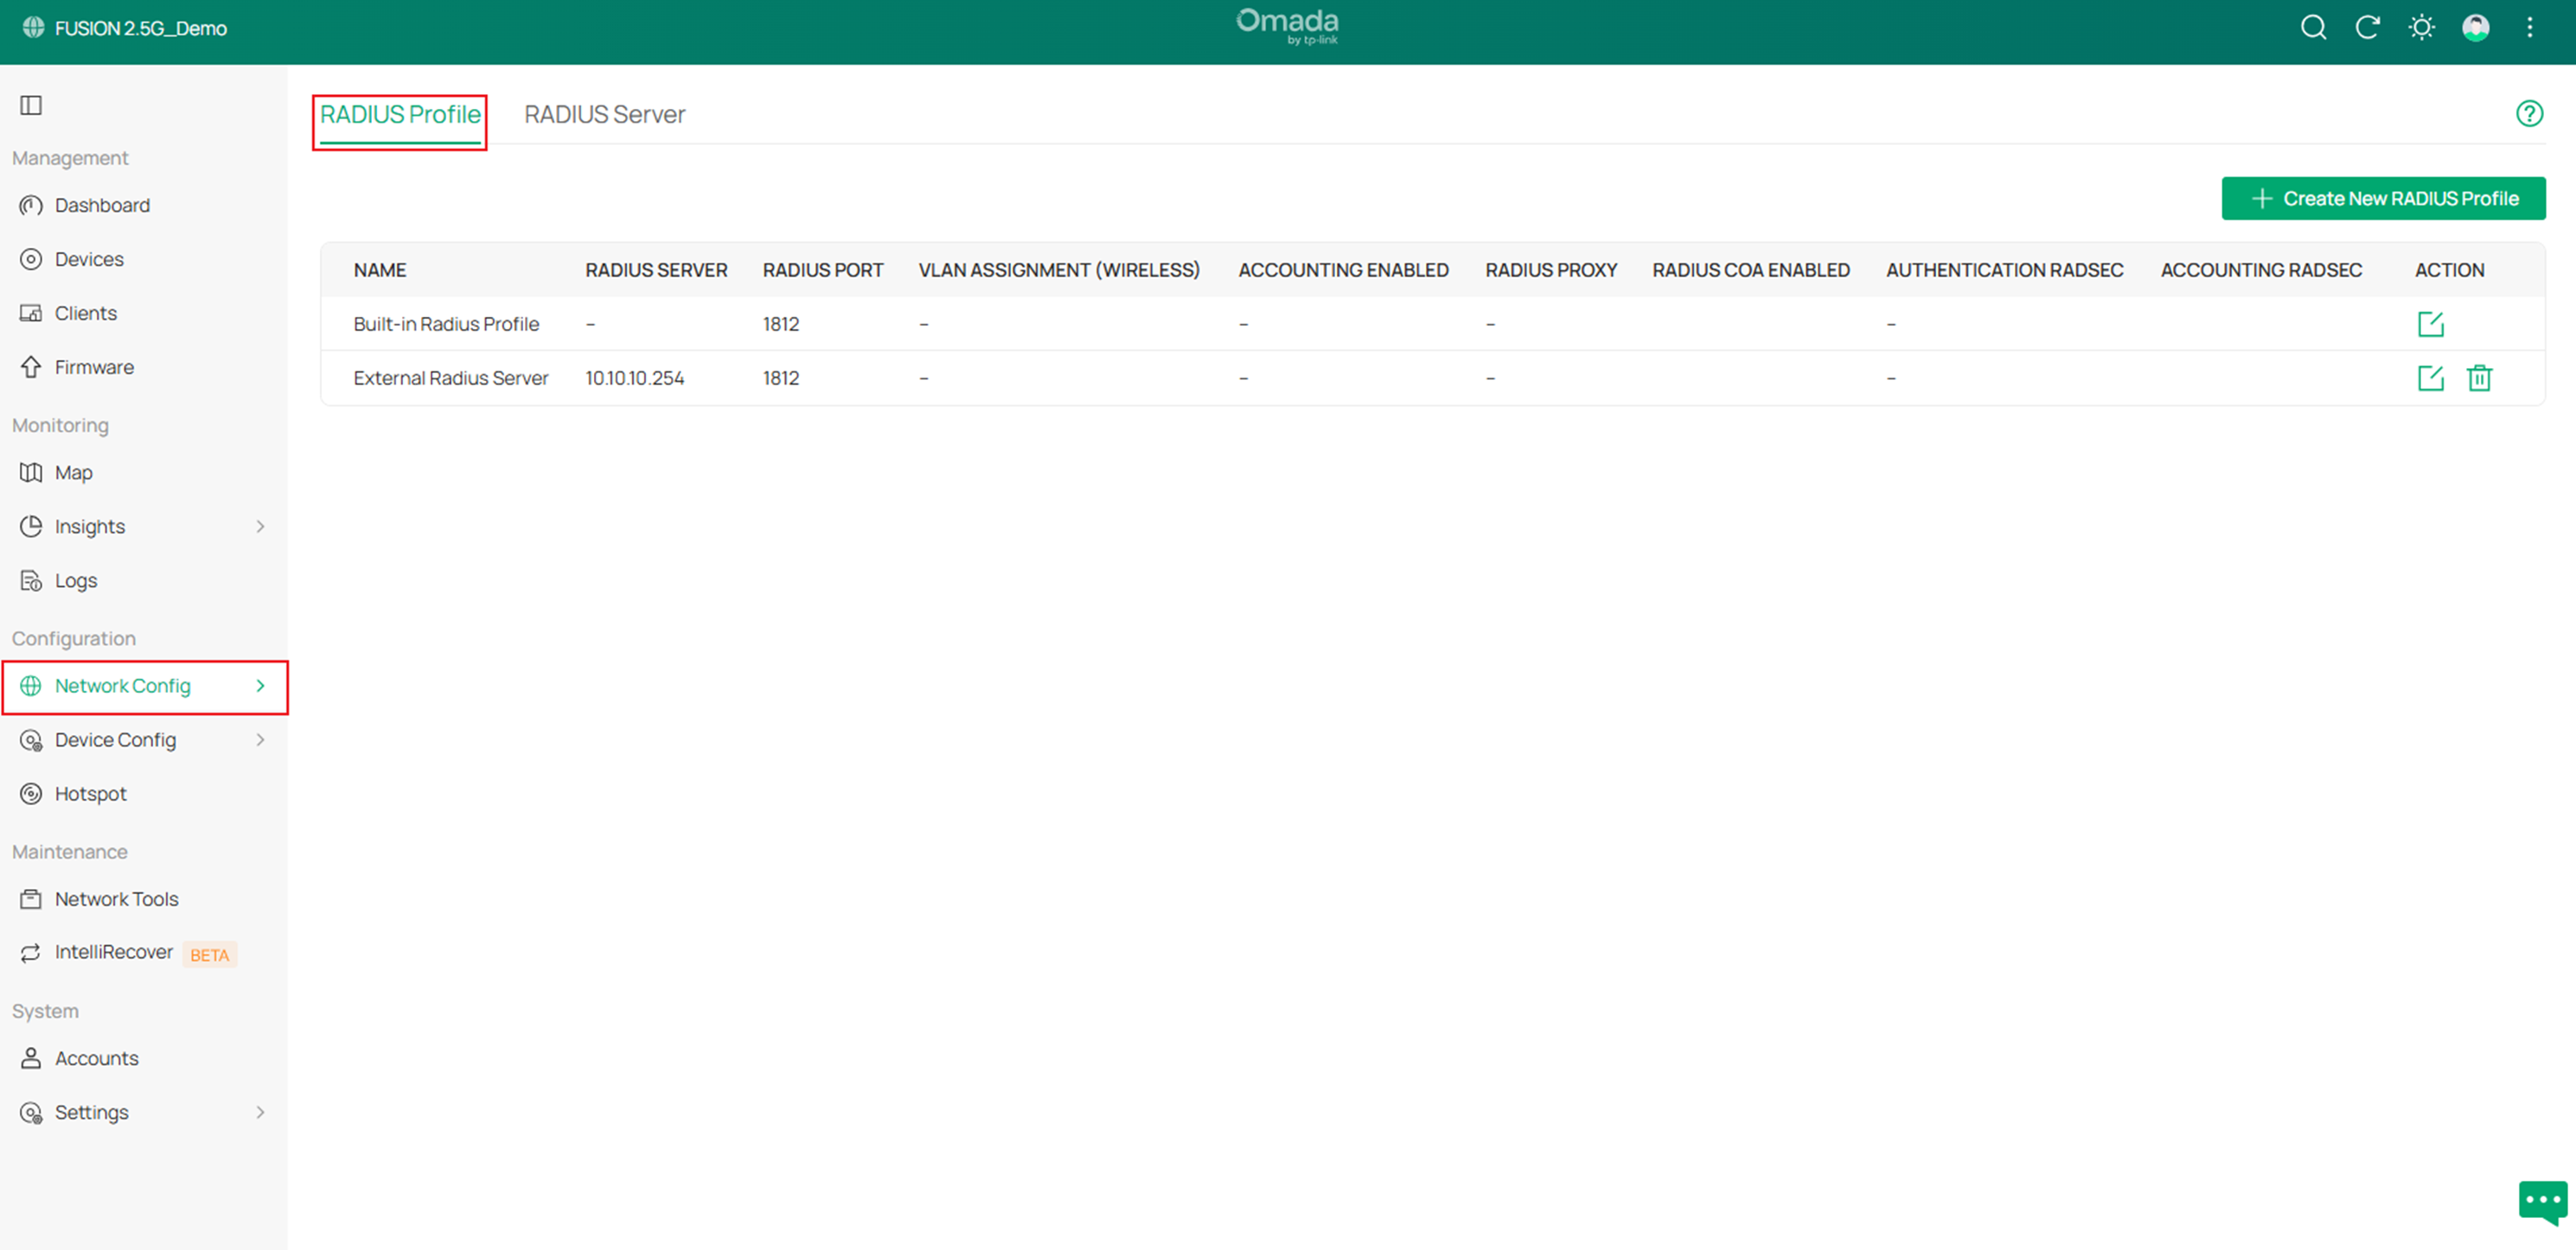Collapse the sidebar panel icon
Viewport: 2576px width, 1250px height.
(31, 105)
